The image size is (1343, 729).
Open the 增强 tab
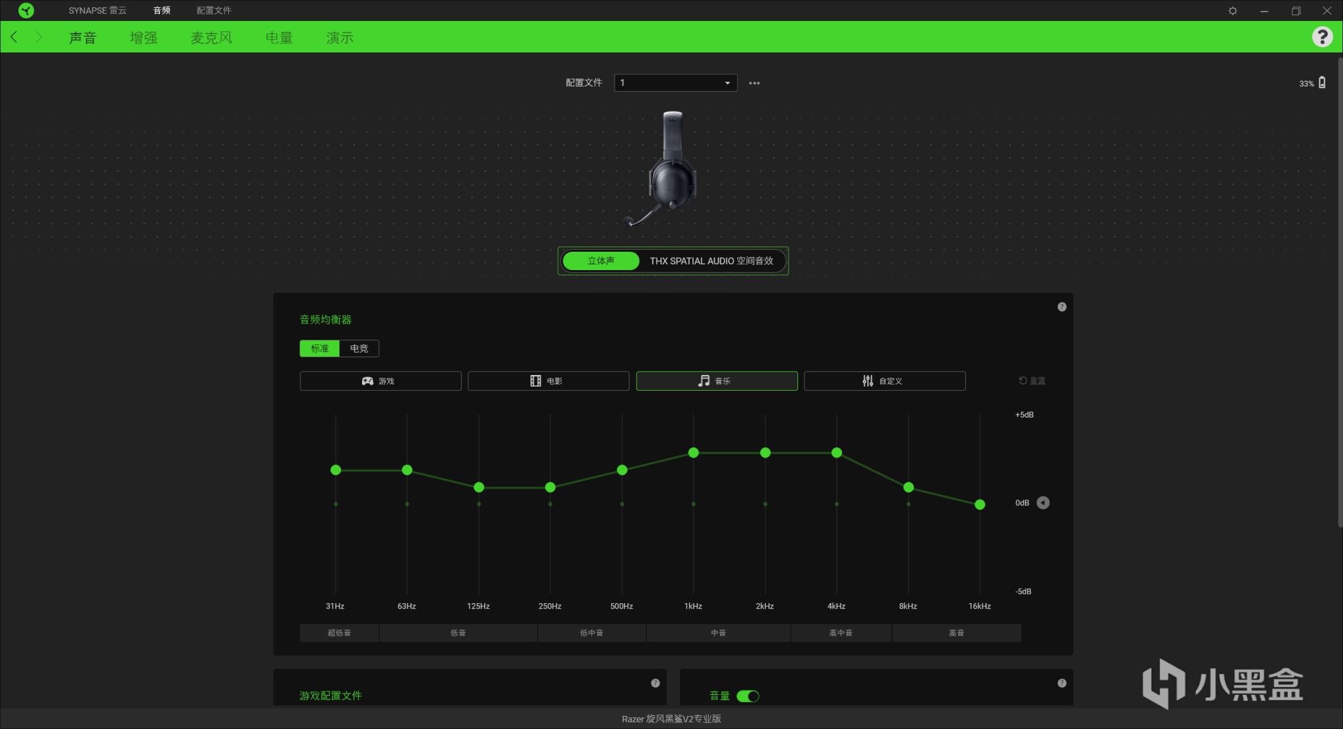[x=144, y=38]
